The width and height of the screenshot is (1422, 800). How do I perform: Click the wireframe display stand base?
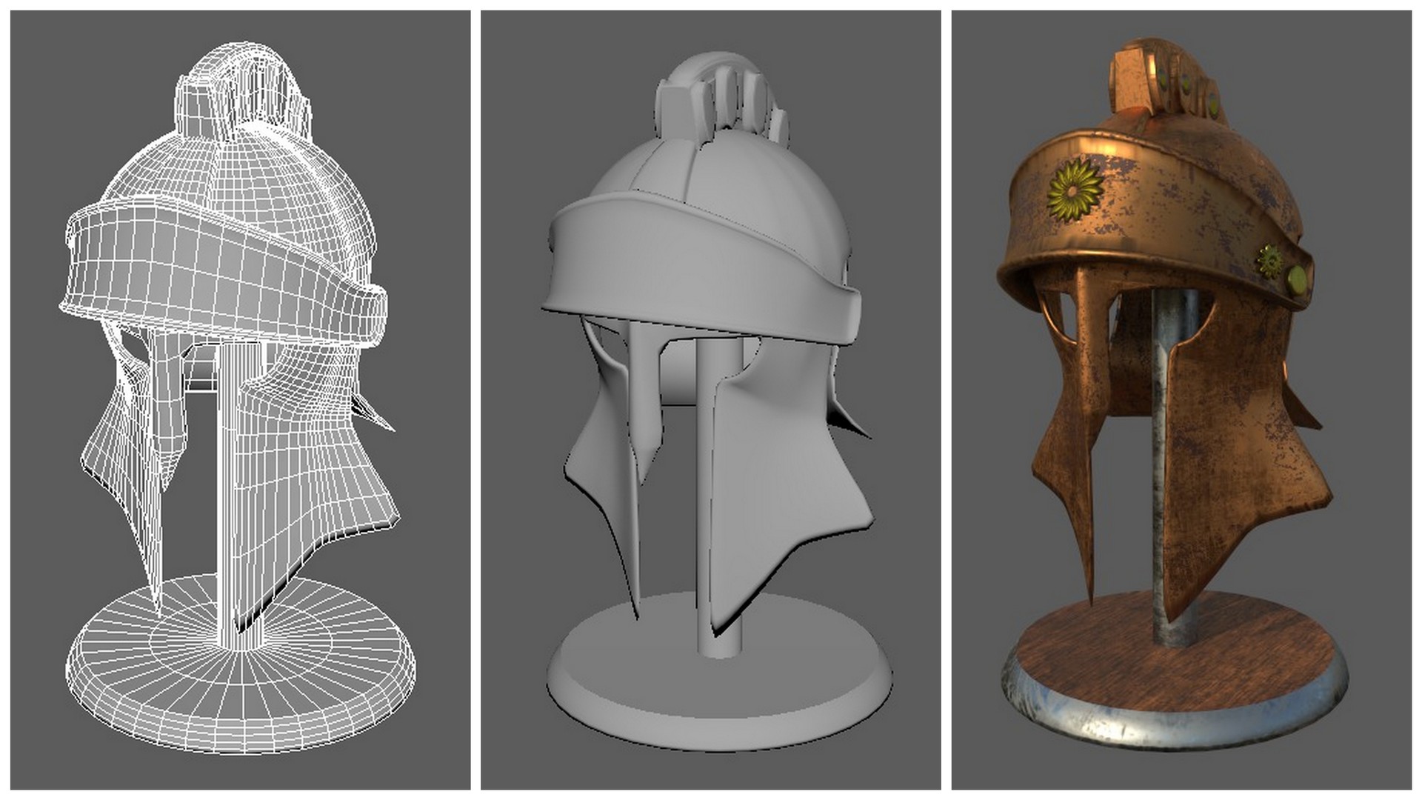point(237,667)
